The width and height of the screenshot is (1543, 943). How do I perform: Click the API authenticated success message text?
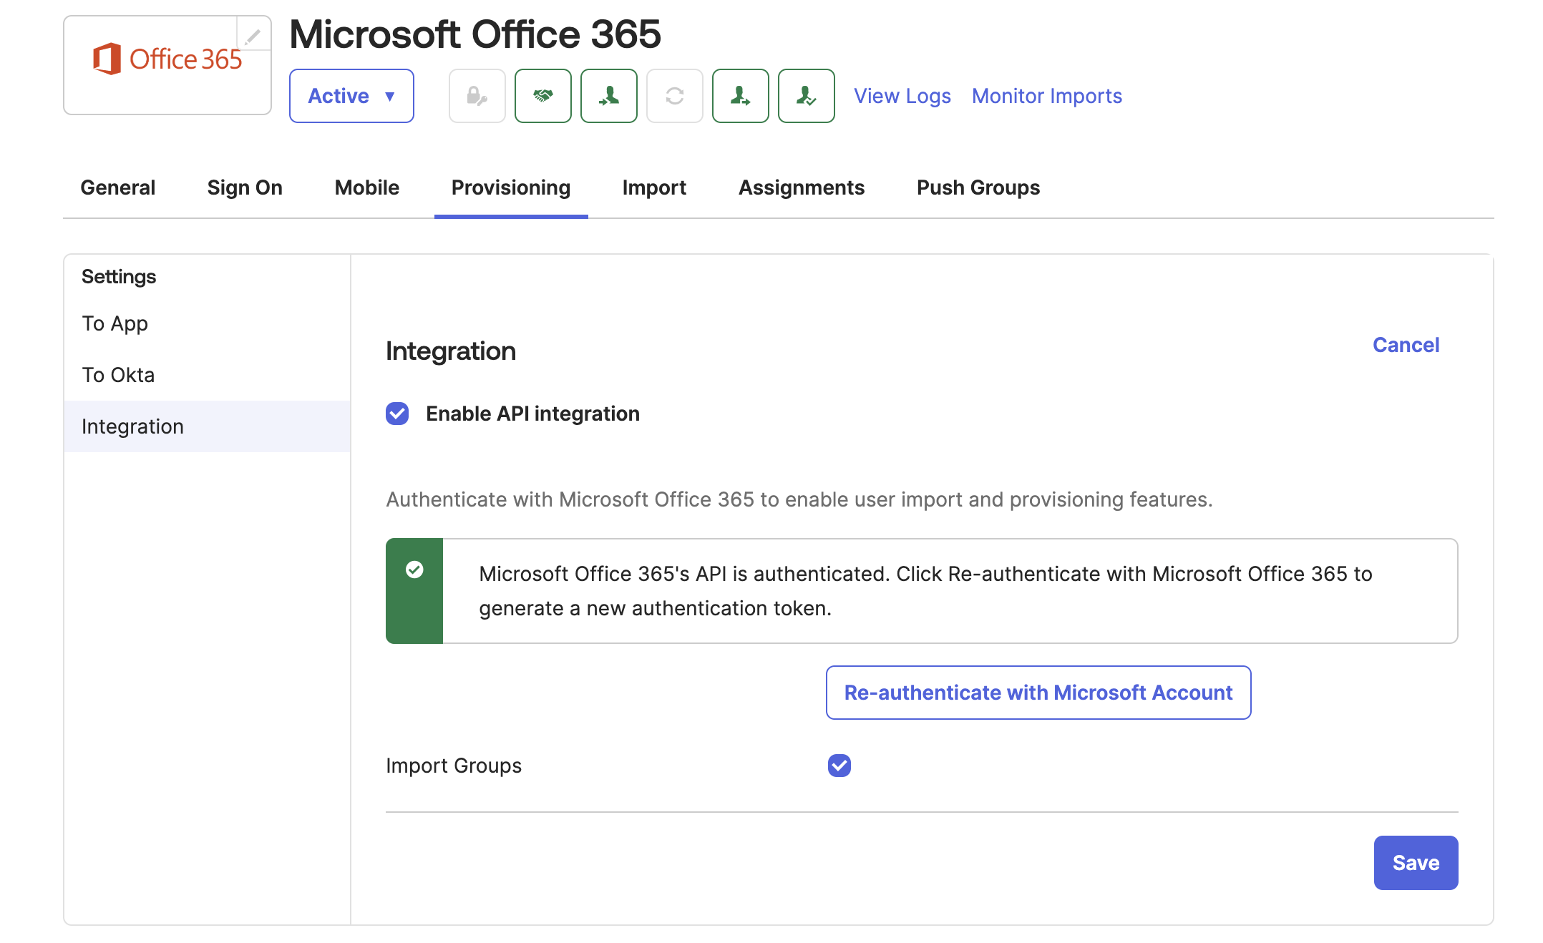coord(925,591)
